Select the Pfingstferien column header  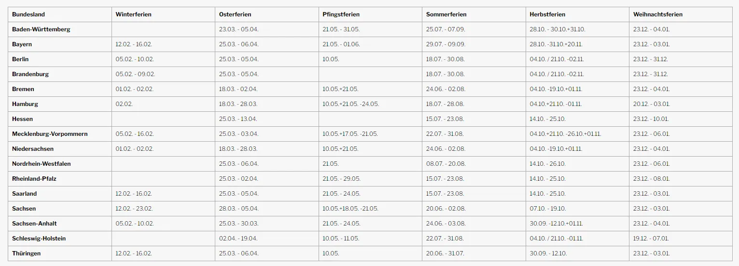pyautogui.click(x=341, y=14)
